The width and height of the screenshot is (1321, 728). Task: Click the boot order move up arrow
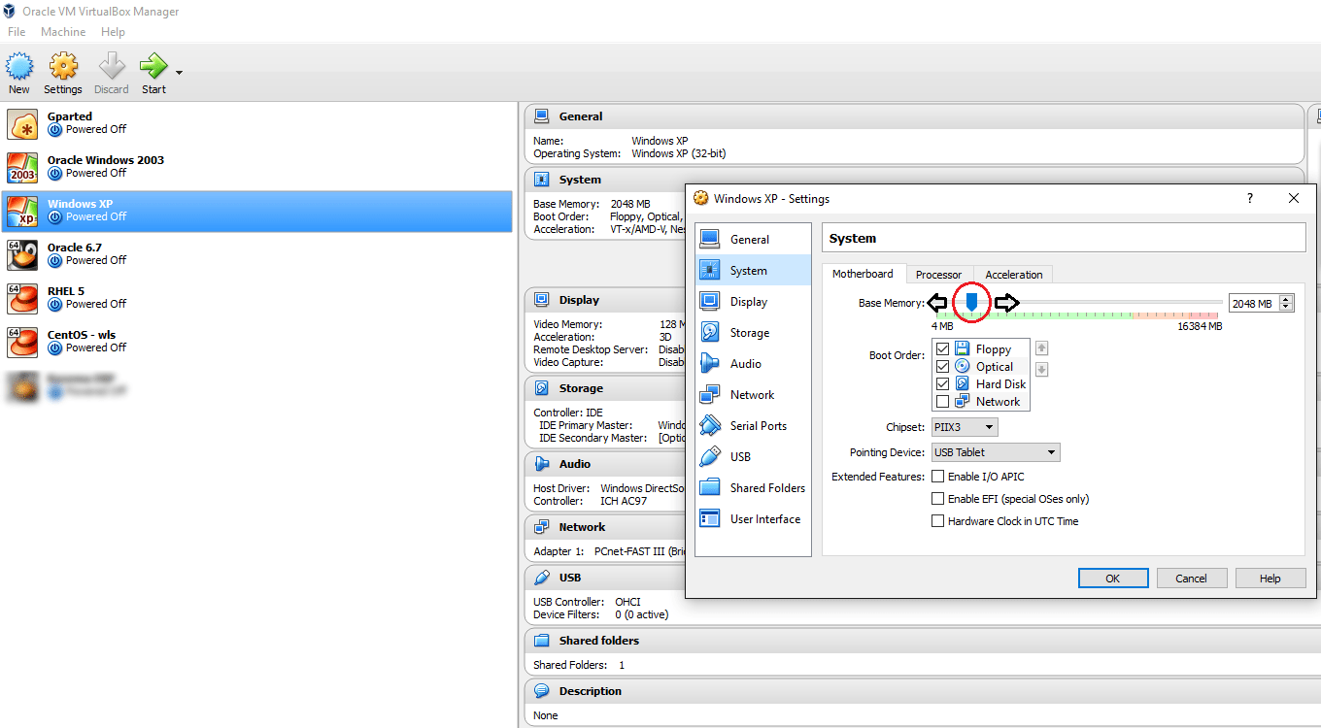(x=1042, y=348)
